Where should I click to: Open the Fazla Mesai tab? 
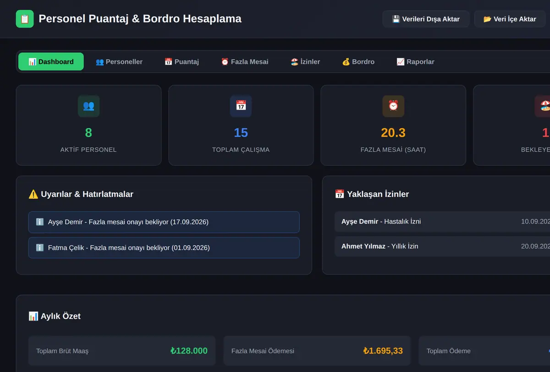point(245,61)
